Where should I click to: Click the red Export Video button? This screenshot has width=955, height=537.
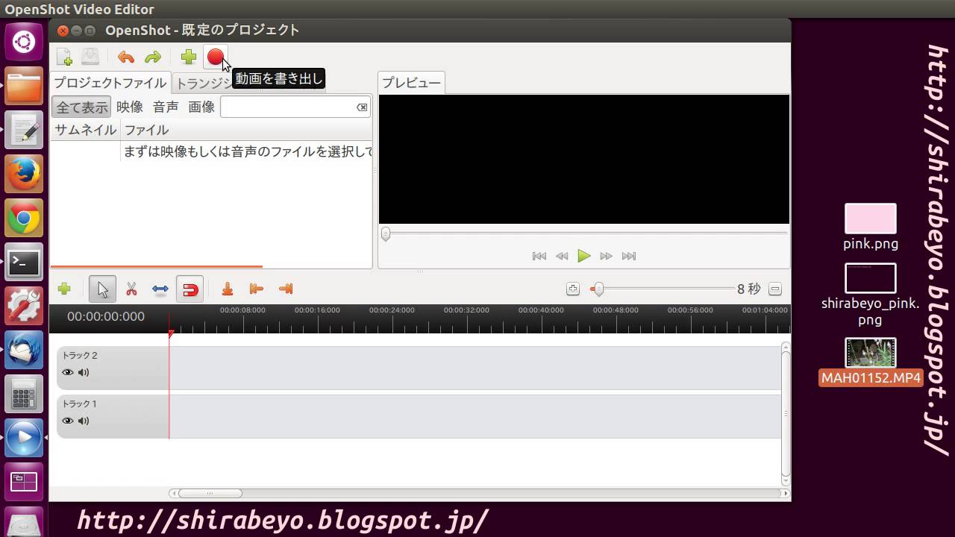(x=215, y=57)
